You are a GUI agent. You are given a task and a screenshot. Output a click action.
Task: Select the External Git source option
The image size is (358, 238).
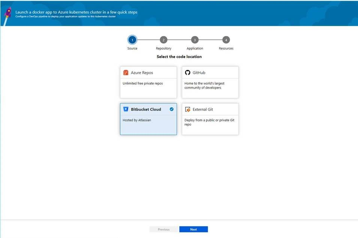point(210,119)
